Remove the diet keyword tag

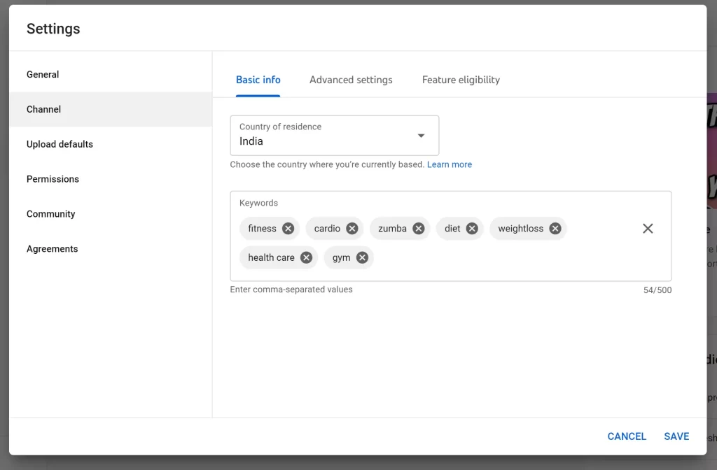[x=472, y=229]
